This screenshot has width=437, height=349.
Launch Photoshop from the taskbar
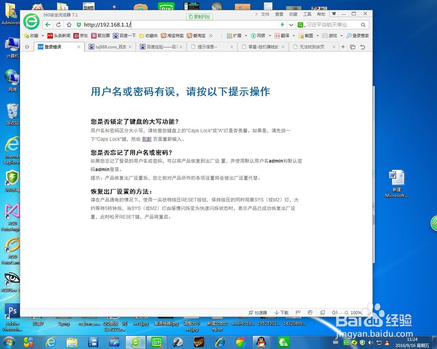pos(12,311)
